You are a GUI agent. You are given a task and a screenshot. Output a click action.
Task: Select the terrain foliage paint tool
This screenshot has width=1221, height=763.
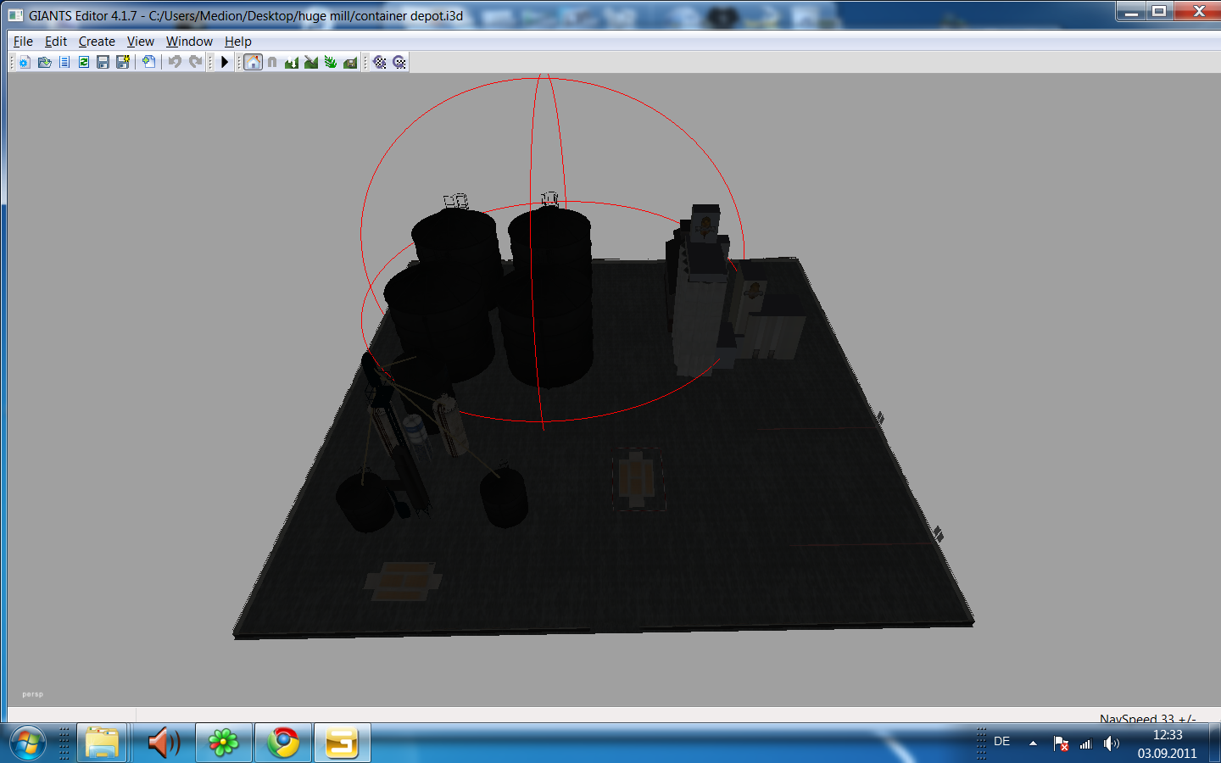point(331,62)
